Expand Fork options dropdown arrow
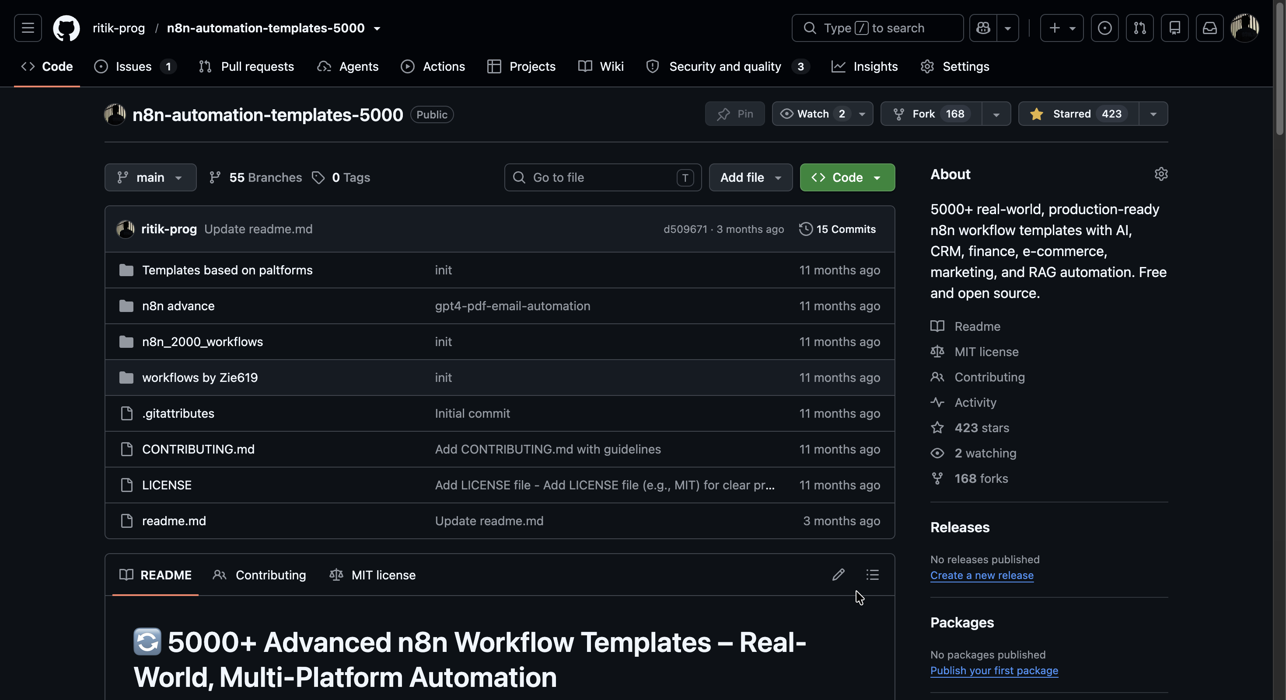The image size is (1286, 700). pyautogui.click(x=996, y=114)
